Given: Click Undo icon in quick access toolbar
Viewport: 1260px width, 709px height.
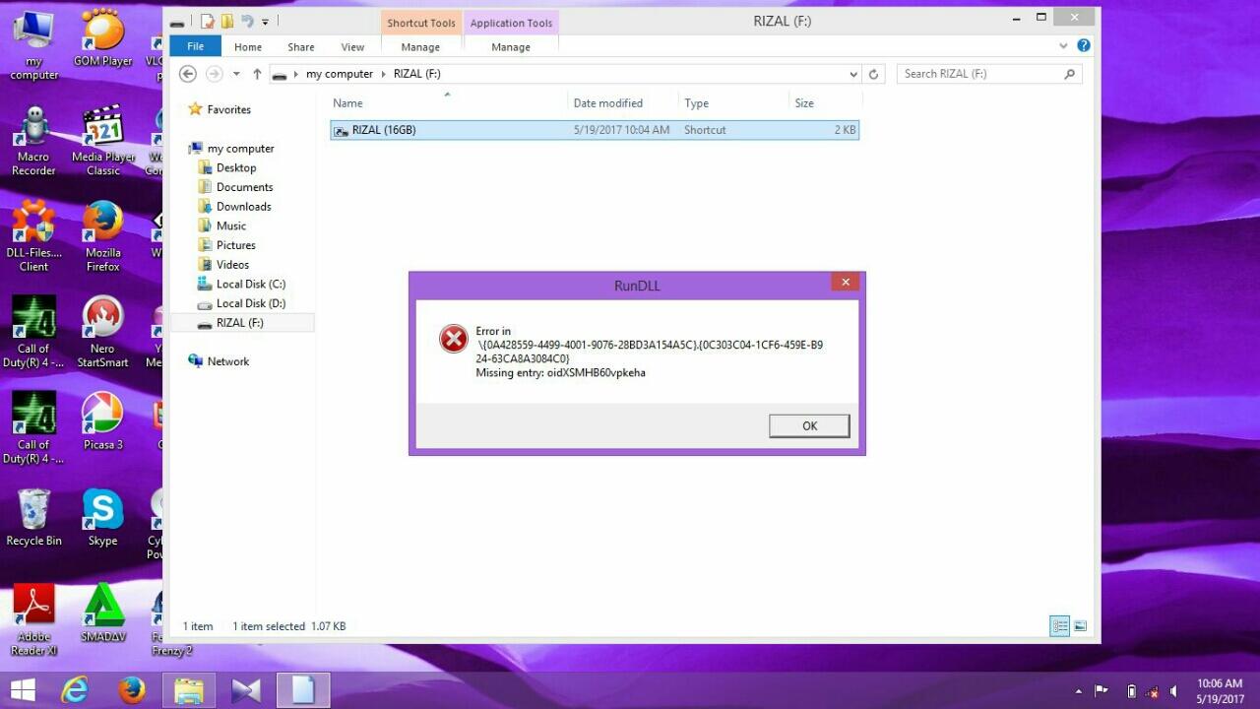Looking at the screenshot, I should [247, 21].
